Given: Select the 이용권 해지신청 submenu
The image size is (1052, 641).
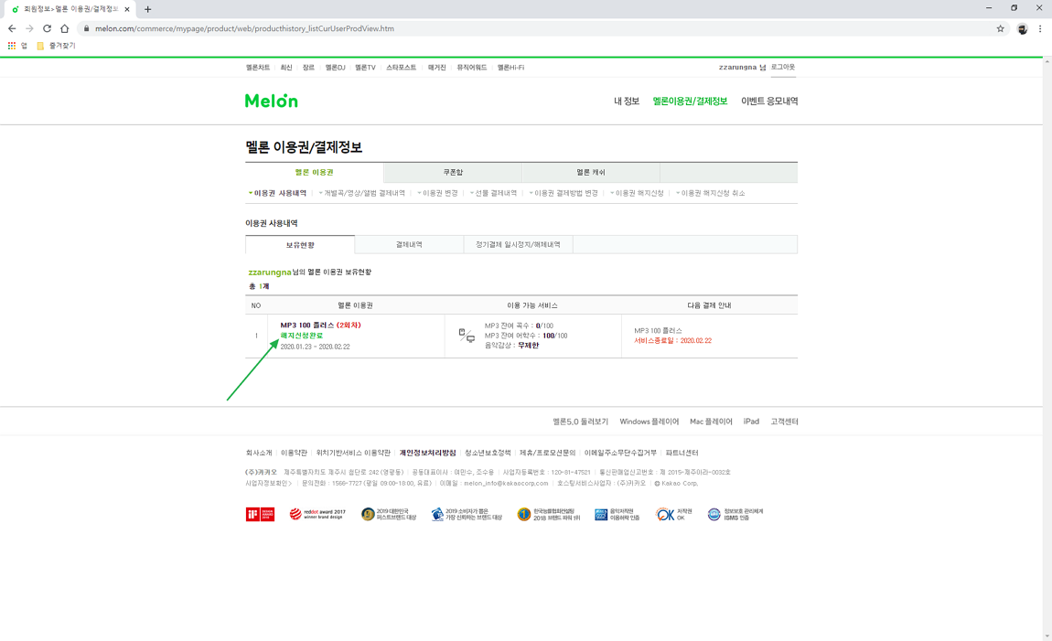Looking at the screenshot, I should pos(639,193).
